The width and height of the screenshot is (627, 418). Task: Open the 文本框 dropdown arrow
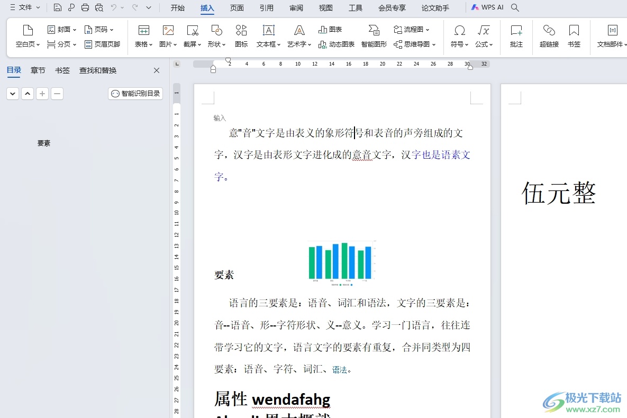(279, 44)
